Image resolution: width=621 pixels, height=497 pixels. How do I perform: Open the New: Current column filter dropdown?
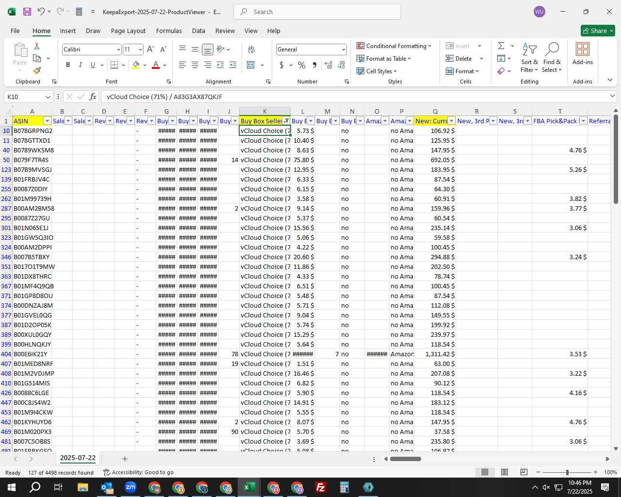tap(451, 121)
